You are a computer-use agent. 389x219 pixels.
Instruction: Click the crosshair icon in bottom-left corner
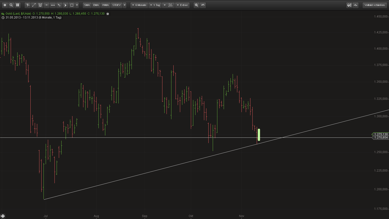point(3,216)
